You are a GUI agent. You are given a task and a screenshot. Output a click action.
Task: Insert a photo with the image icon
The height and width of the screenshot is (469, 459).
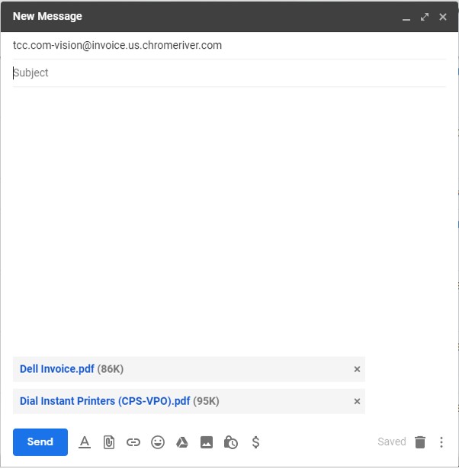tap(207, 442)
